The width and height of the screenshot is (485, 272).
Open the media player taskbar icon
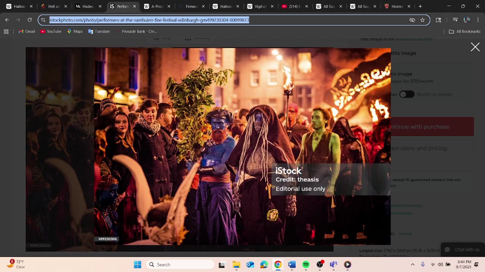pos(347,264)
